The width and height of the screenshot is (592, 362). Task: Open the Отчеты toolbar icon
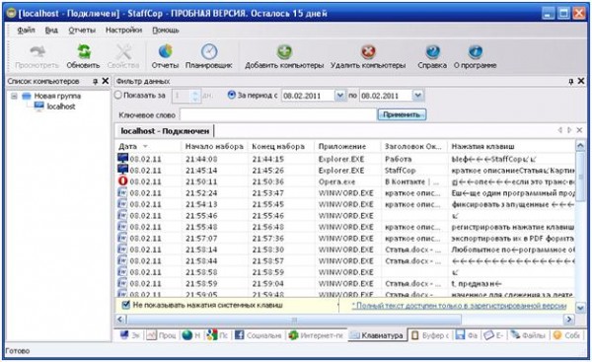click(x=165, y=51)
